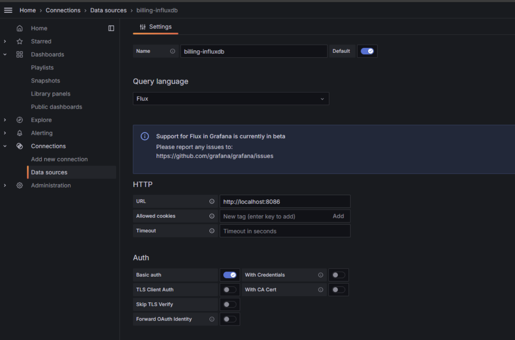Screen dimensions: 515x340
Task: Click the Timeout in seconds field
Action: pyautogui.click(x=285, y=231)
